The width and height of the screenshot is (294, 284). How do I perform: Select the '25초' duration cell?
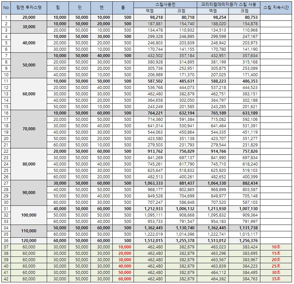[x=276, y=266]
